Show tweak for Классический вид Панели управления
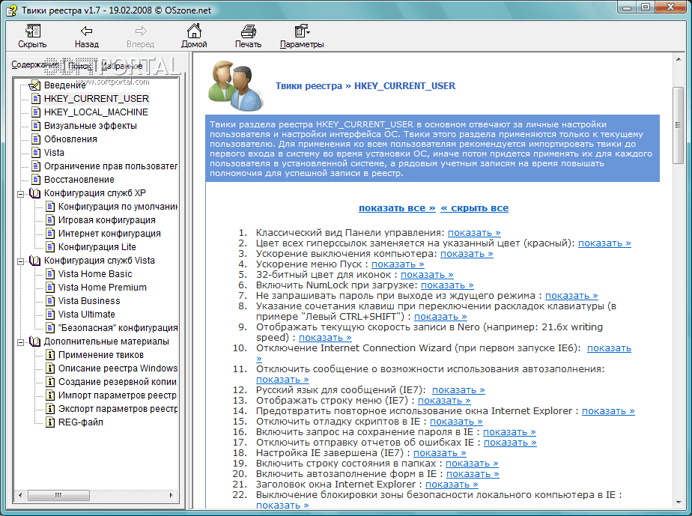Viewport: 692px width, 516px height. tap(474, 233)
